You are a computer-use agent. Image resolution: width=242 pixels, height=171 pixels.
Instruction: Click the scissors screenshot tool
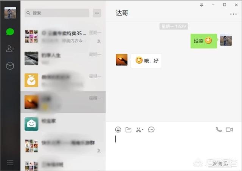[x=138, y=130]
